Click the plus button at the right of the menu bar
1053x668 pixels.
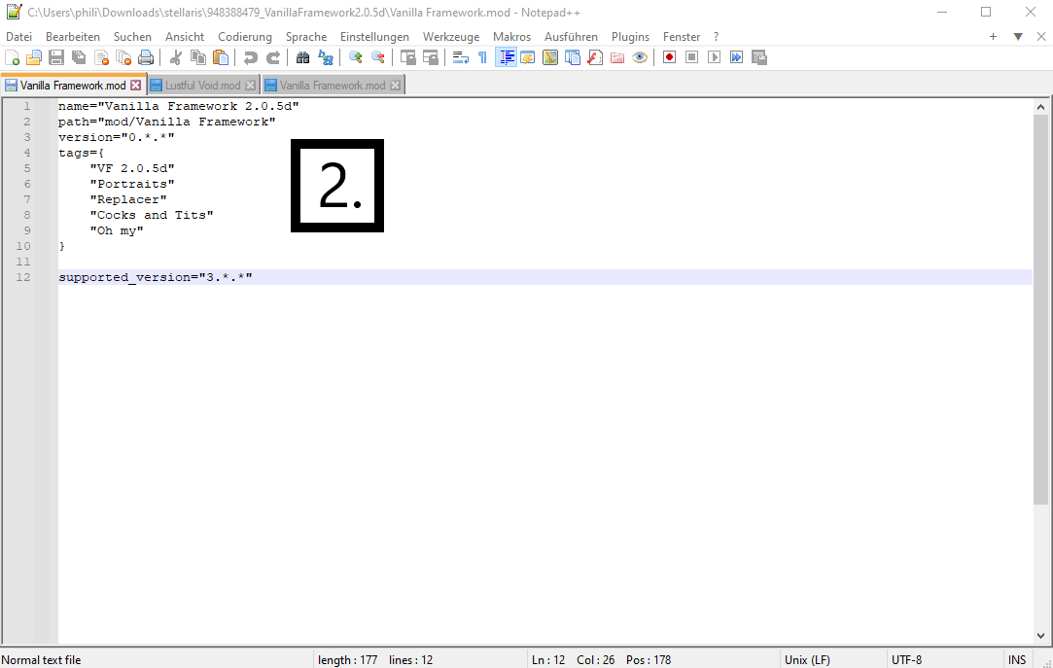tap(993, 37)
